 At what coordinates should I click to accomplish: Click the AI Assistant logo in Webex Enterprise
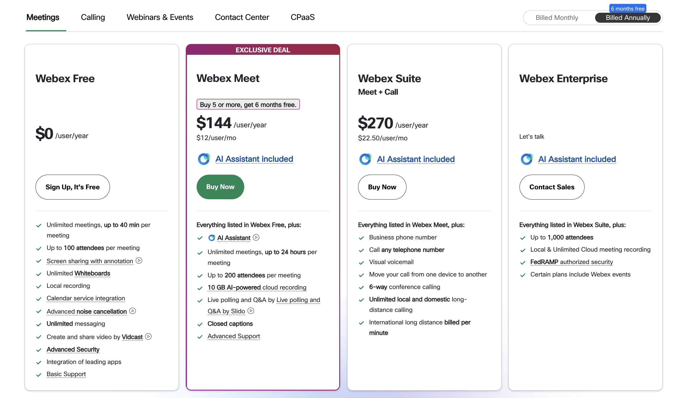click(527, 159)
